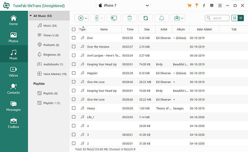Image resolution: width=248 pixels, height=152 pixels.
Task: Switch to list view
Action: coord(241,18)
